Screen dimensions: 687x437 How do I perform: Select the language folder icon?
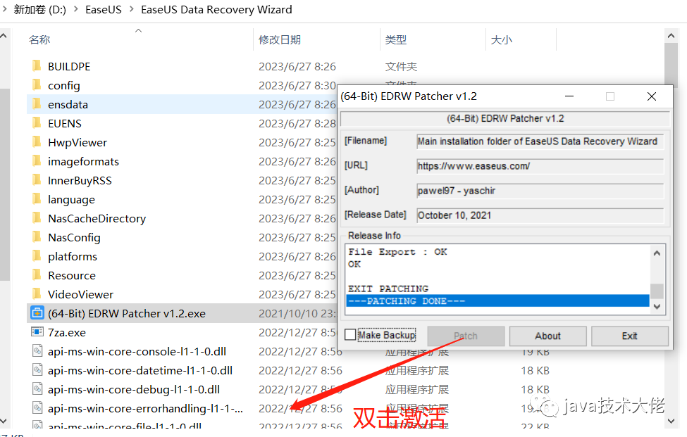click(37, 199)
